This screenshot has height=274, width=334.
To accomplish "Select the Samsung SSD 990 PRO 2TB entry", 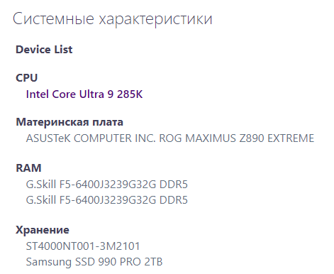I will pos(94,262).
